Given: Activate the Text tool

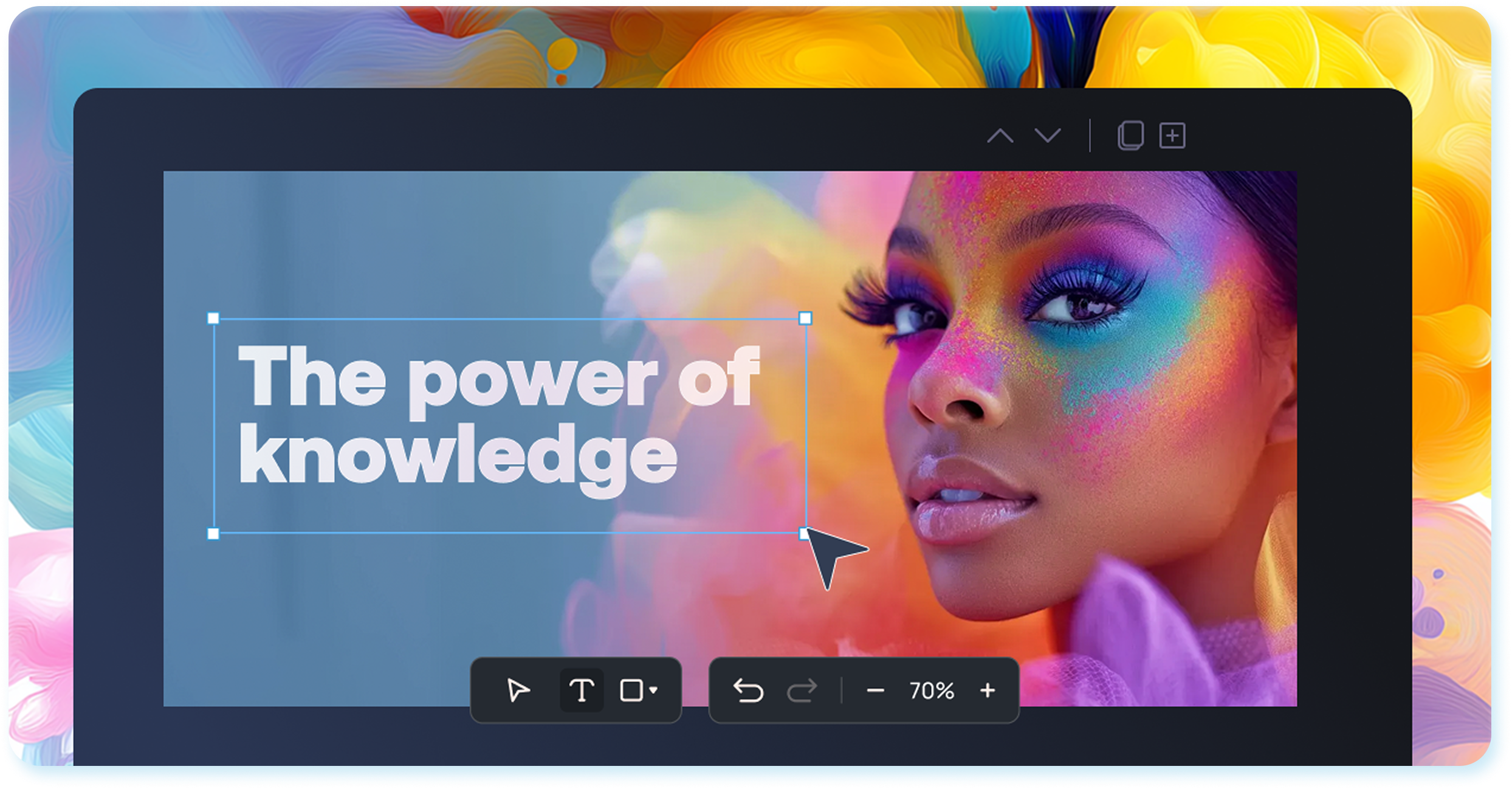Looking at the screenshot, I should tap(582, 691).
